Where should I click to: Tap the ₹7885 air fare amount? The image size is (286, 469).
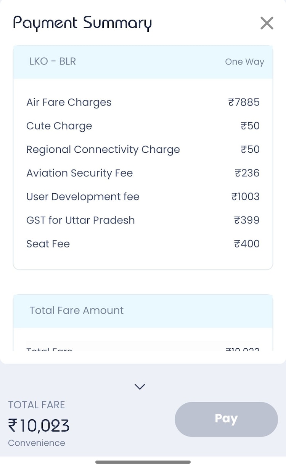[x=244, y=102]
